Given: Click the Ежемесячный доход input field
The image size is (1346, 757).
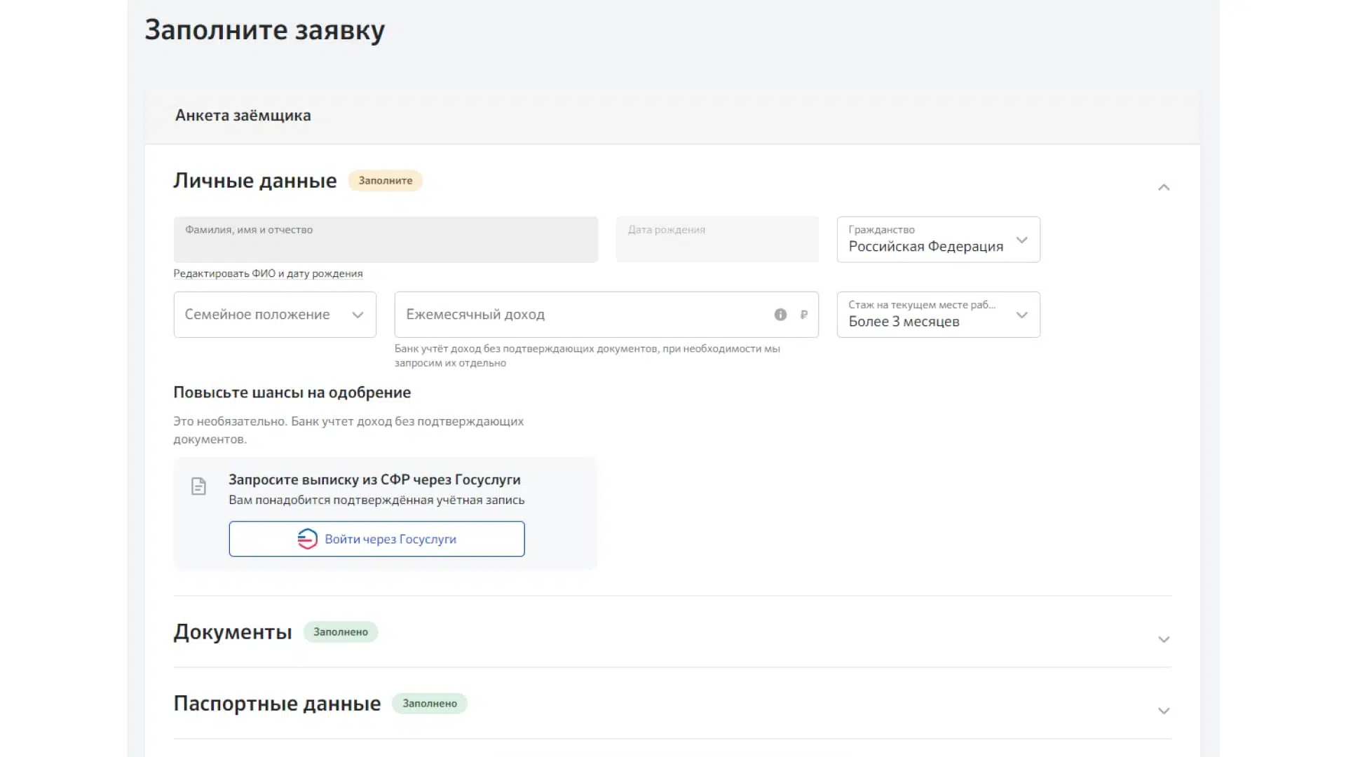Looking at the screenshot, I should click(606, 315).
